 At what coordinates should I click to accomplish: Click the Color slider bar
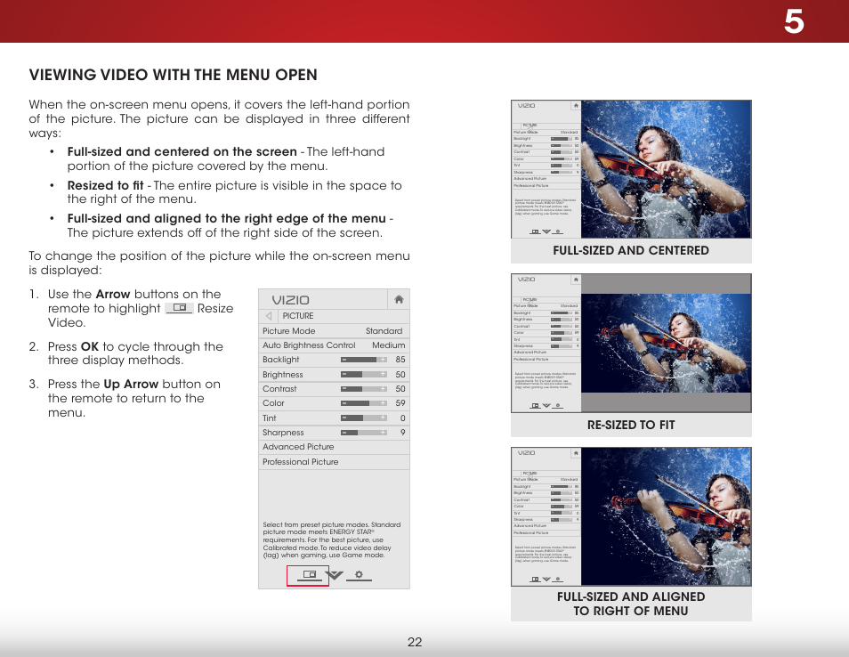364,403
